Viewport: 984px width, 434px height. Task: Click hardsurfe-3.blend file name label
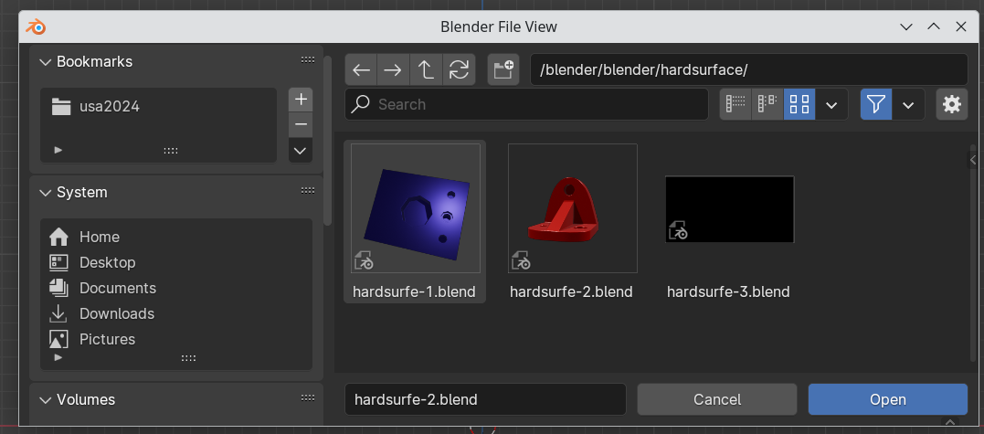point(728,292)
